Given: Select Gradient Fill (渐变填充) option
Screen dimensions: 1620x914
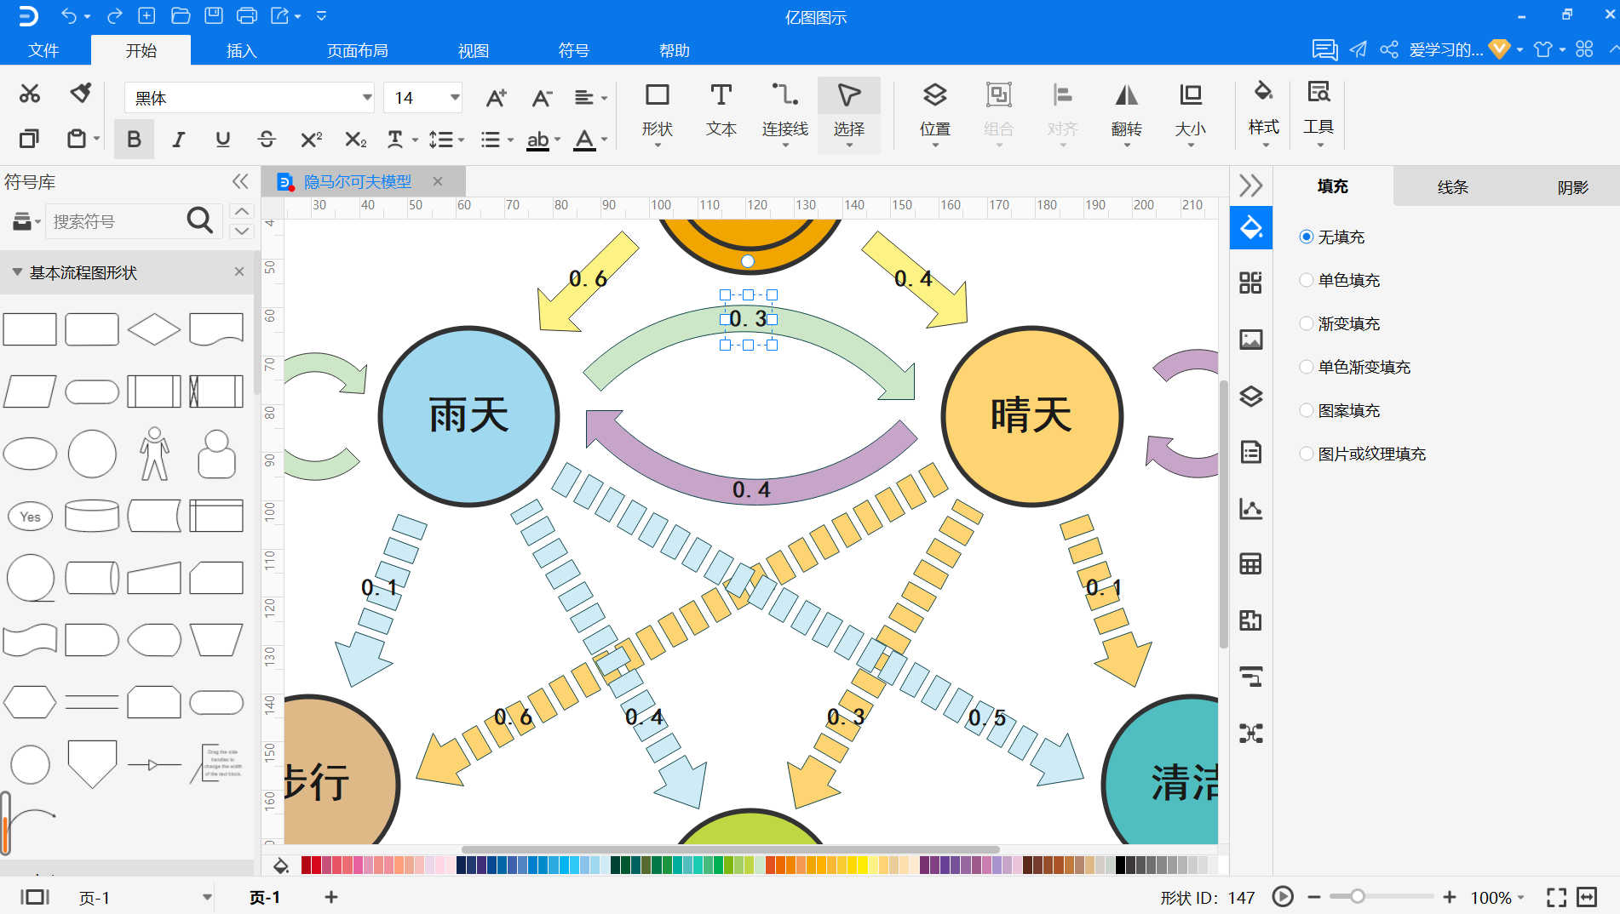Looking at the screenshot, I should 1340,323.
